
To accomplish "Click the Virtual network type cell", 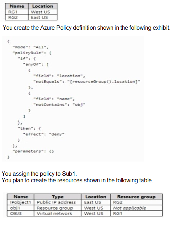I will (58, 214).
